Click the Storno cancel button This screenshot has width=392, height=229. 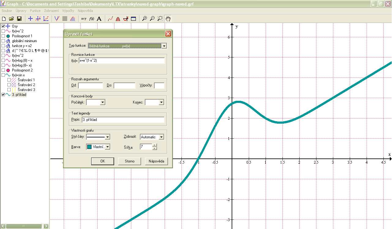click(x=129, y=161)
